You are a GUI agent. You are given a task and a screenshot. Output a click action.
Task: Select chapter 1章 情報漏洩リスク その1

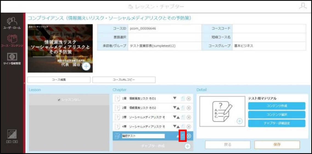pos(153,98)
